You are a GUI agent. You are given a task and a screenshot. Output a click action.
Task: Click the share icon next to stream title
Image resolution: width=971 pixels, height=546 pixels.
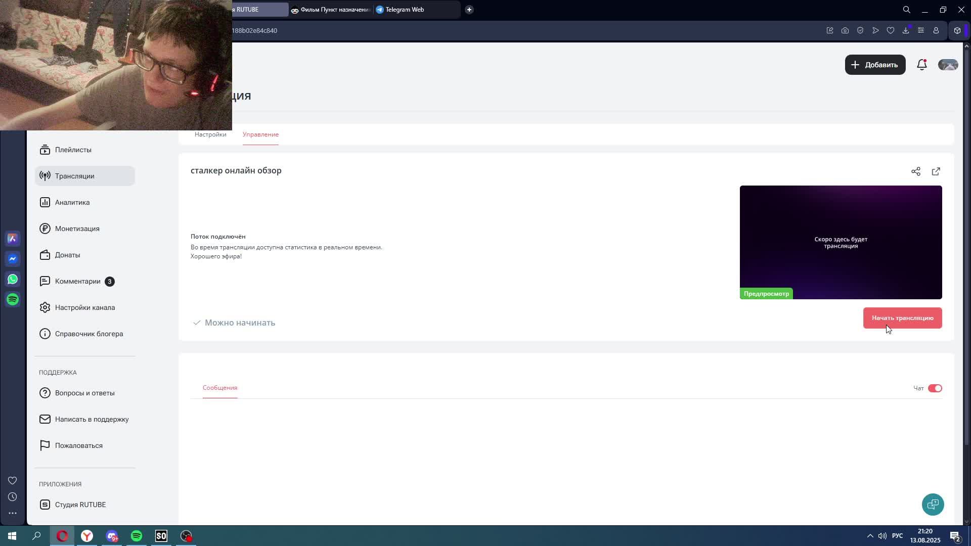(916, 171)
